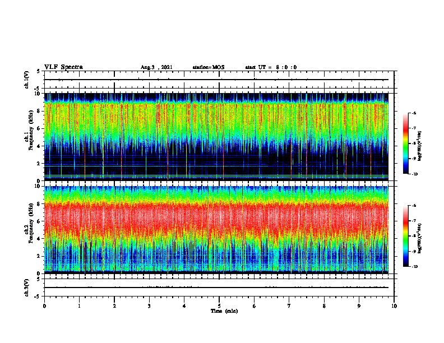This screenshot has height=343, width=444.
Task: Click the "ch.1(V)" waveform axis label
Action: click(x=27, y=80)
